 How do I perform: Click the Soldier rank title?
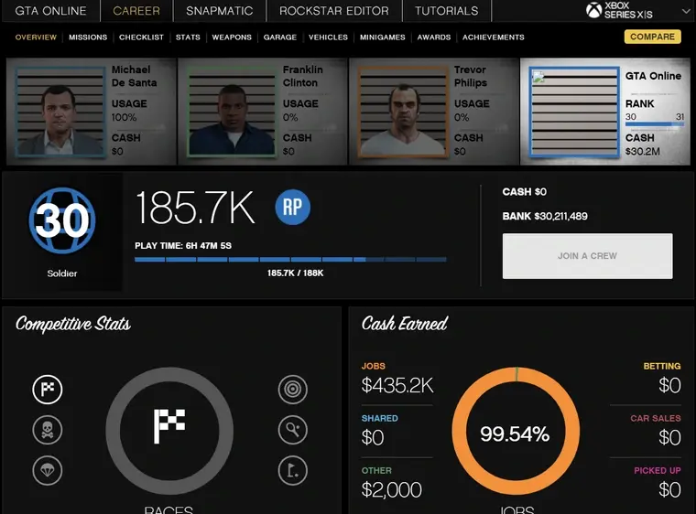pos(62,273)
